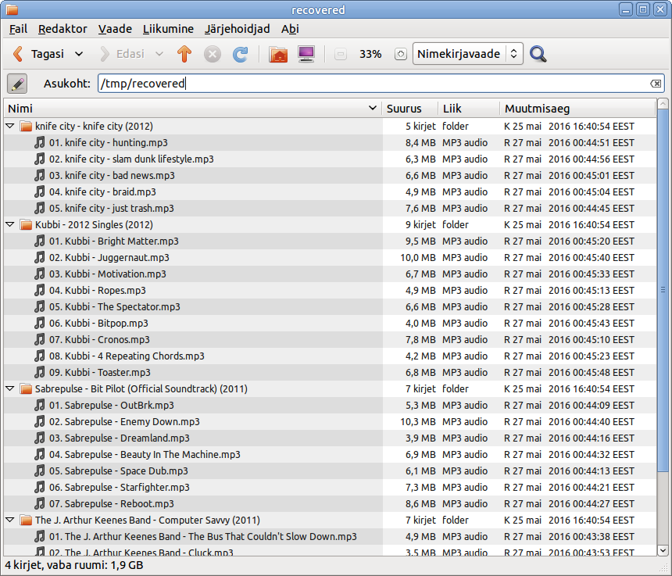Clear the location field with the erase icon

click(656, 84)
